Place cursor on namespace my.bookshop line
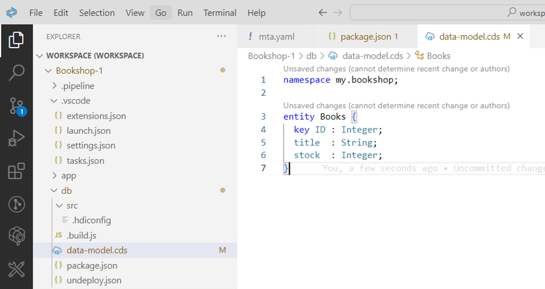This screenshot has width=545, height=289. pyautogui.click(x=340, y=80)
